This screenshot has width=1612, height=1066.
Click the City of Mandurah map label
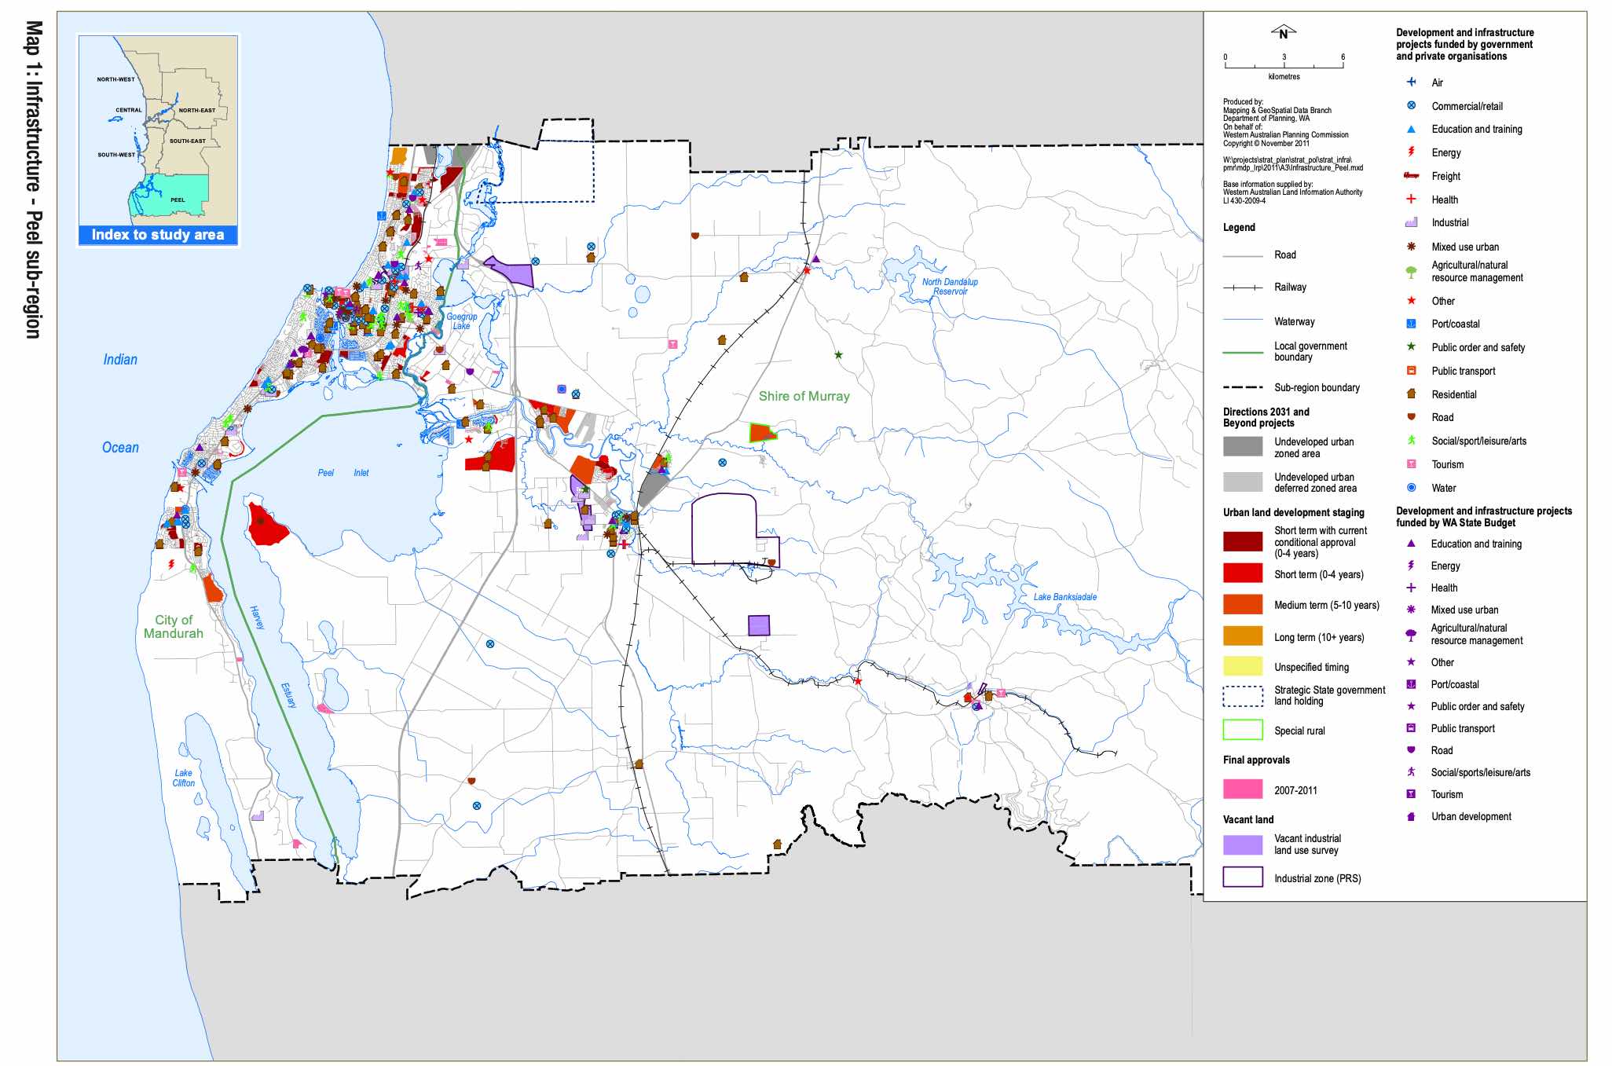(x=173, y=627)
